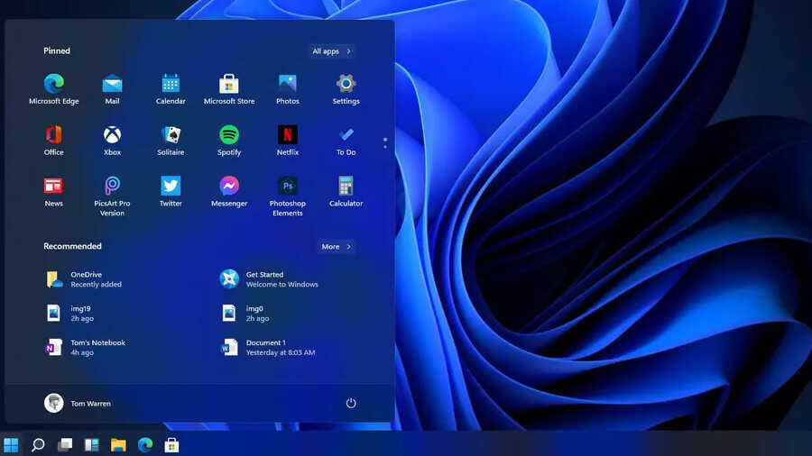This screenshot has width=812, height=456.
Task: Launch the Photos app
Action: tap(288, 89)
